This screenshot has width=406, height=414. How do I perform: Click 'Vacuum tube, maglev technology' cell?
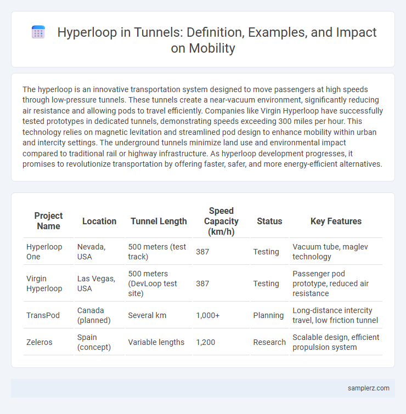336,251
